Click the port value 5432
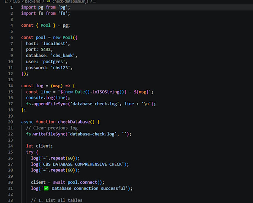This screenshot has height=203, width=253. pyautogui.click(x=45, y=50)
